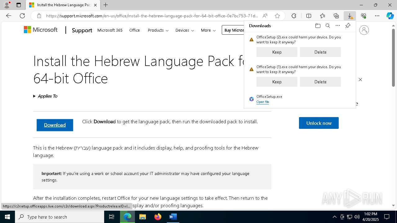Open the Extensions puzzle icon
This screenshot has width=397, height=223.
tap(294, 16)
